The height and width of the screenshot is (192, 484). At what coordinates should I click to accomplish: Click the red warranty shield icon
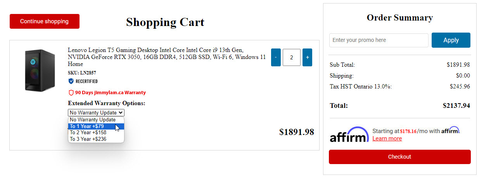pyautogui.click(x=71, y=93)
